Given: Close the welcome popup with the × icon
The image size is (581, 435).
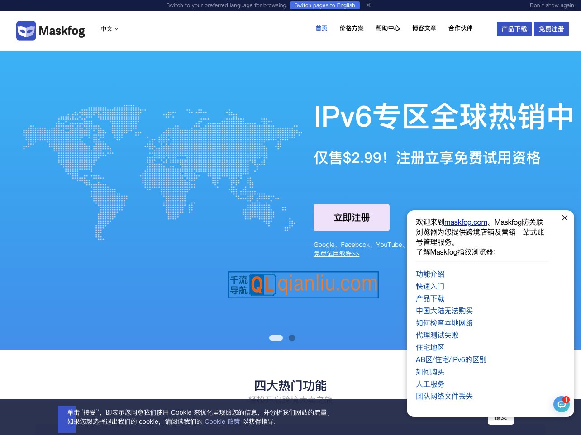Looking at the screenshot, I should click(564, 218).
